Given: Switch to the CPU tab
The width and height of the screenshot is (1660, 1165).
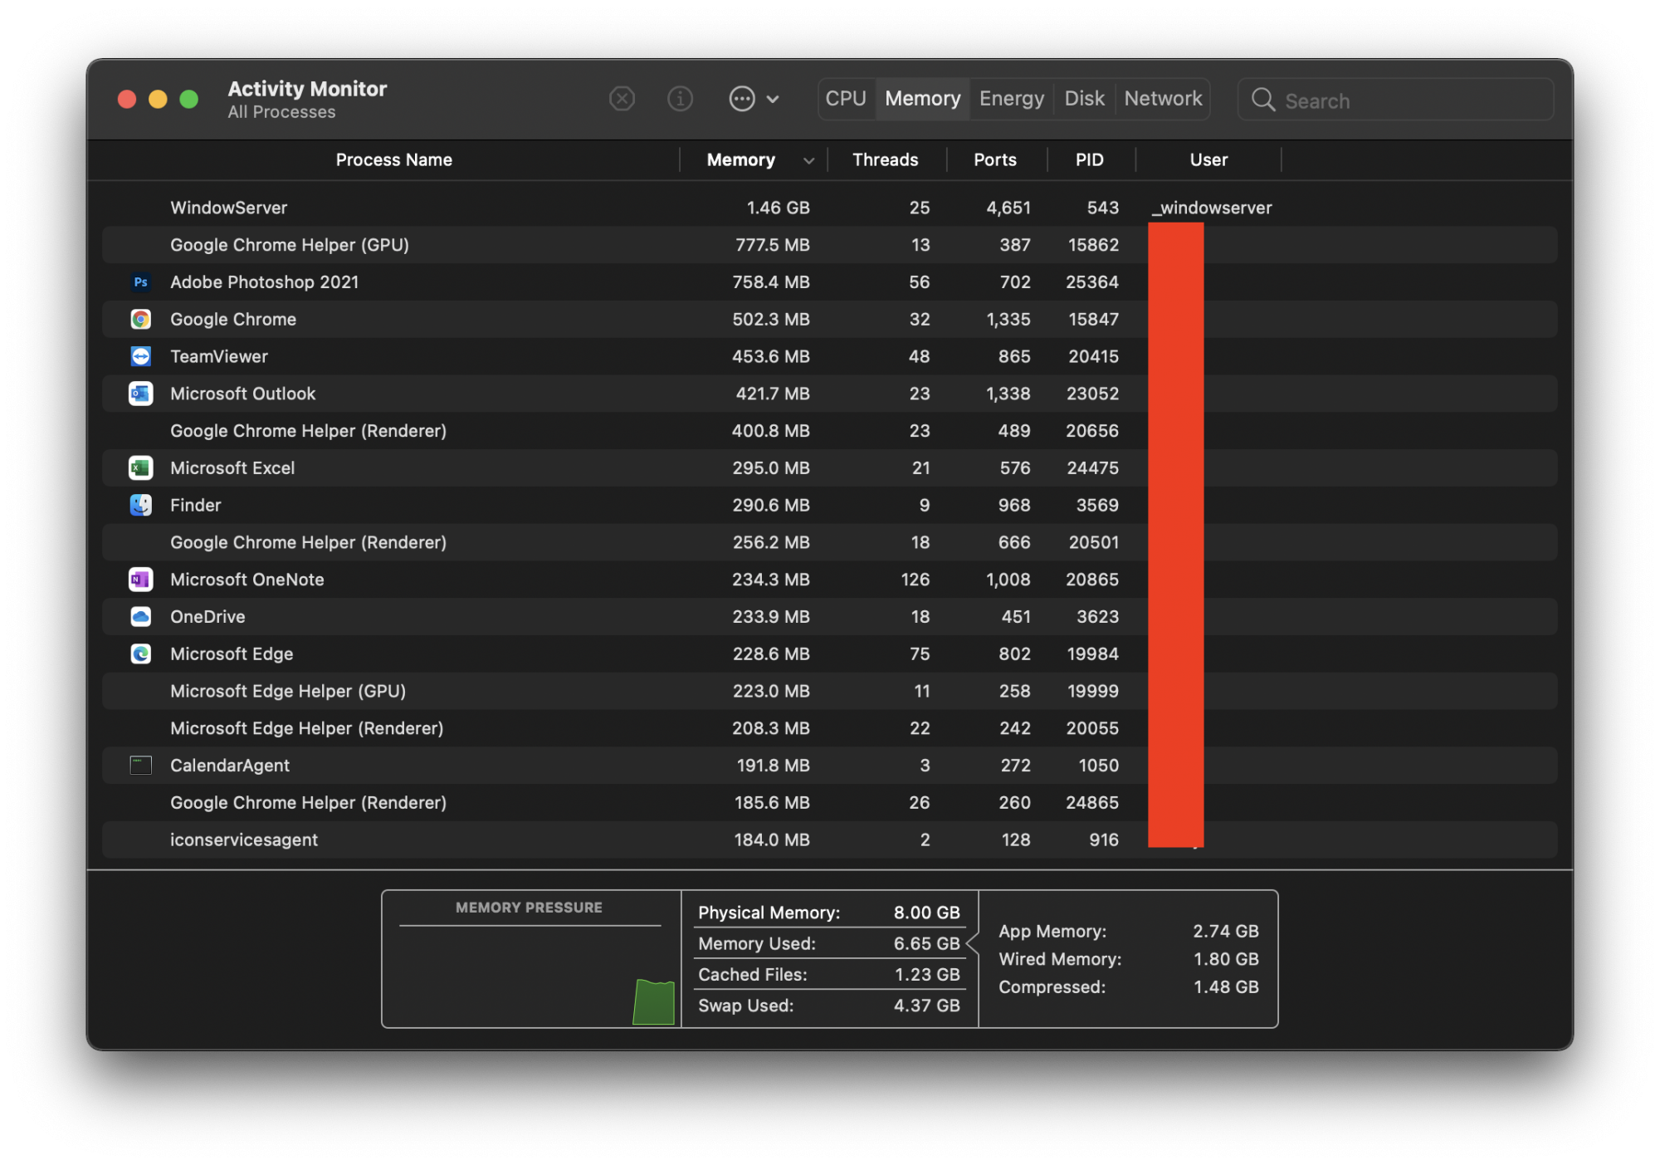Looking at the screenshot, I should tap(846, 99).
